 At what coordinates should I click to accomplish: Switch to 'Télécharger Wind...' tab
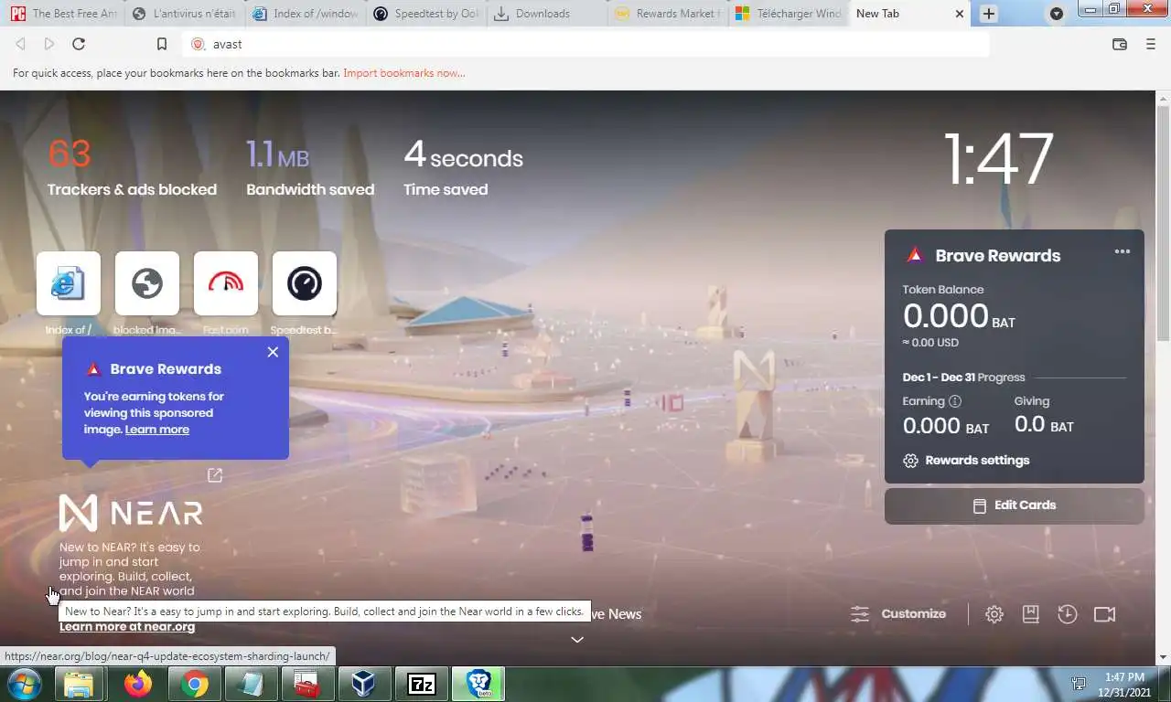pyautogui.click(x=789, y=14)
